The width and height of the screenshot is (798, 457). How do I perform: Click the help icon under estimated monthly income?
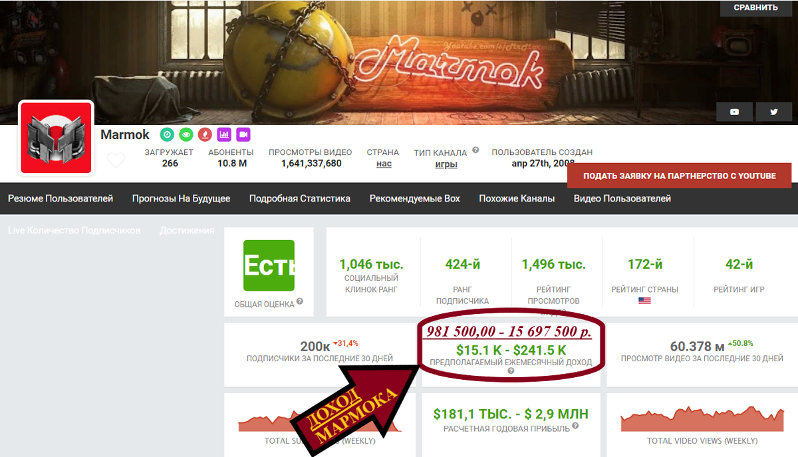[x=511, y=371]
